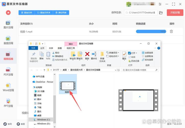Select Word压缩 in the sidebar
This screenshot has height=128, width=185.
coord(8,87)
